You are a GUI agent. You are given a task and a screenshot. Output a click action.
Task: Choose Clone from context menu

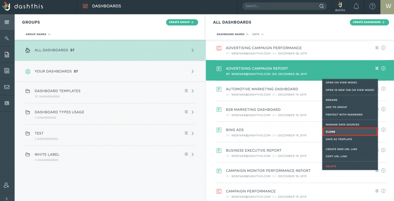tap(350, 132)
